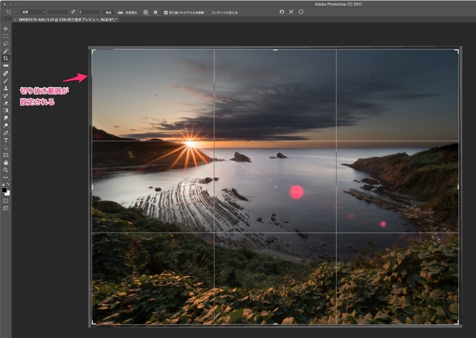
Task: Change the screen mode
Action: point(6,208)
